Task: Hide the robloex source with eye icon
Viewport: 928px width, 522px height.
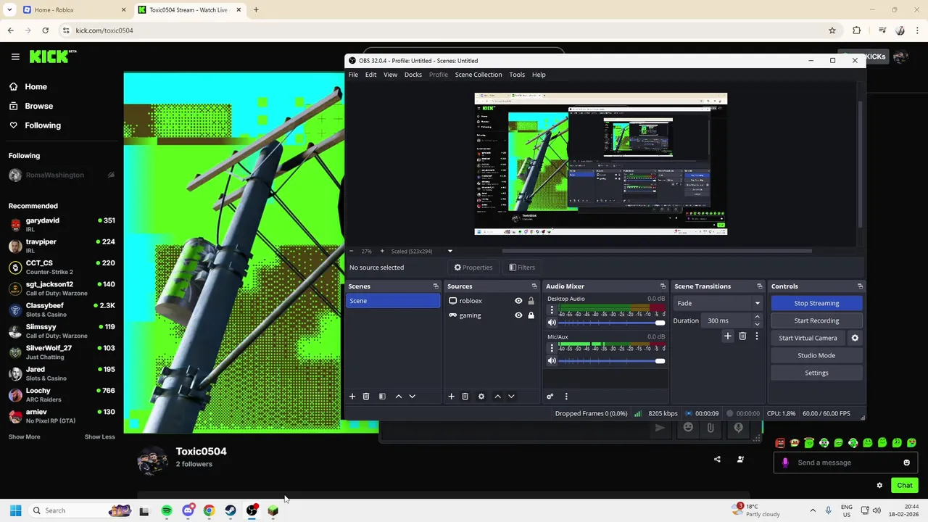Action: [518, 301]
